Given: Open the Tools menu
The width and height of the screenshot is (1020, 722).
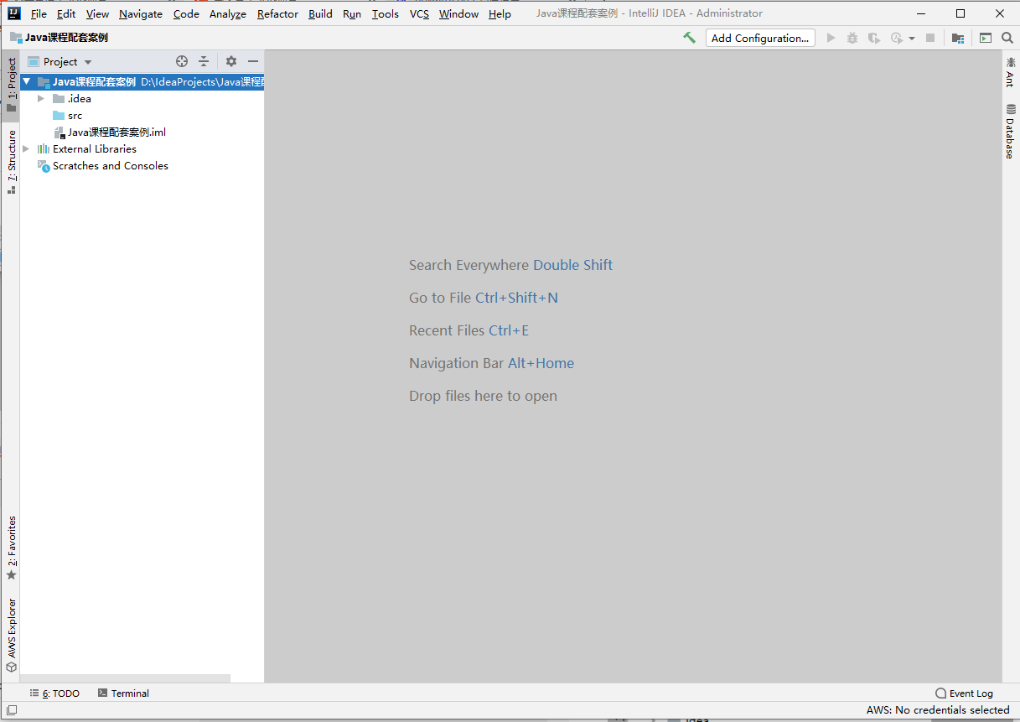Looking at the screenshot, I should coord(386,14).
